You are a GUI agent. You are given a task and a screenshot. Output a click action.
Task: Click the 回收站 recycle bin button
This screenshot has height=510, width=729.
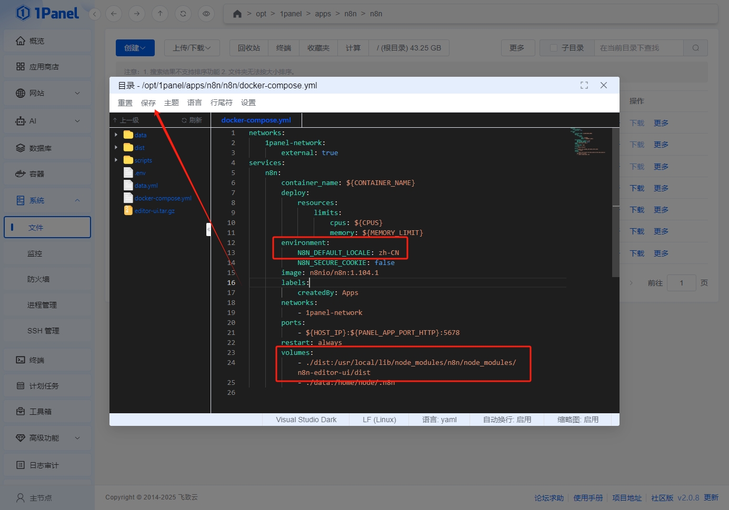point(249,48)
